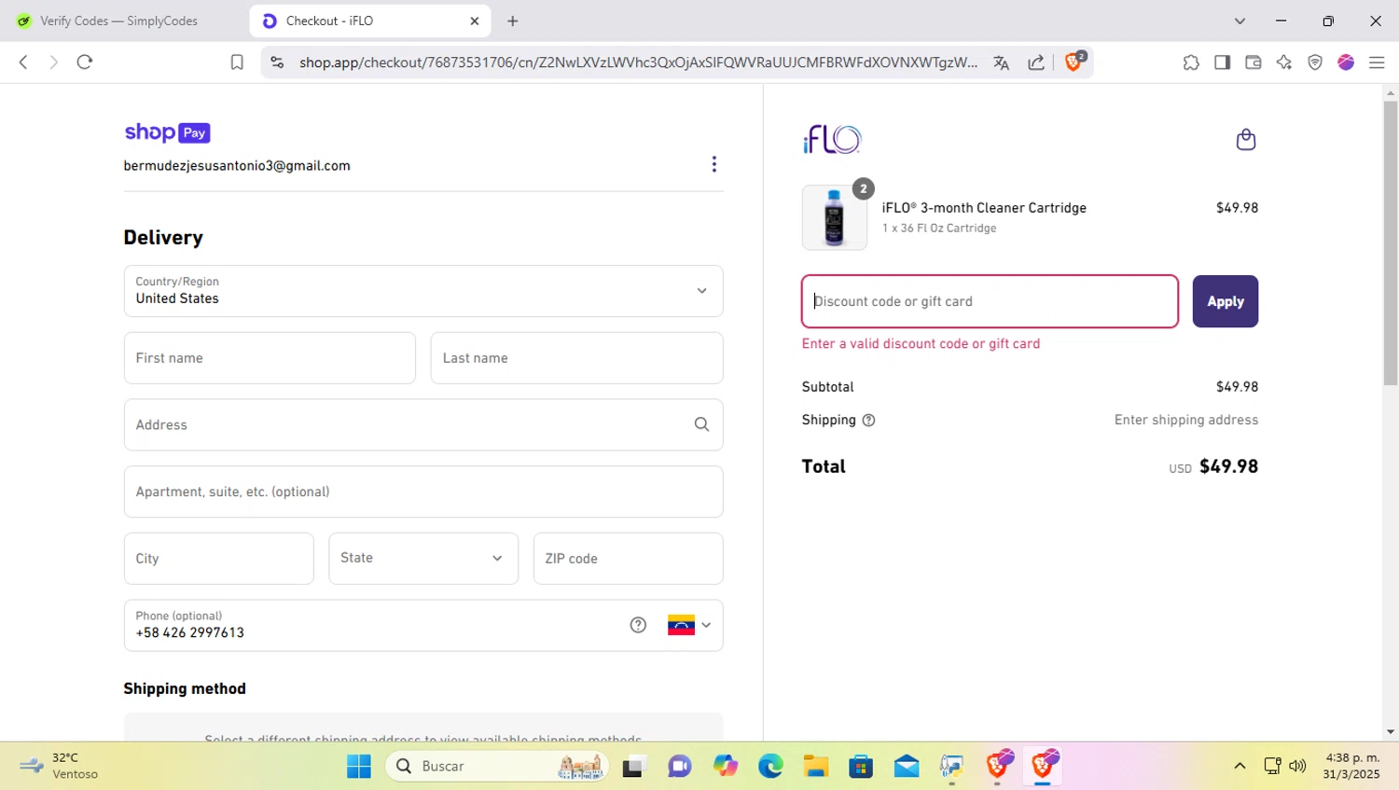1399x790 pixels.
Task: Open the weather widget 32°C Ventoso
Action: [x=61, y=766]
